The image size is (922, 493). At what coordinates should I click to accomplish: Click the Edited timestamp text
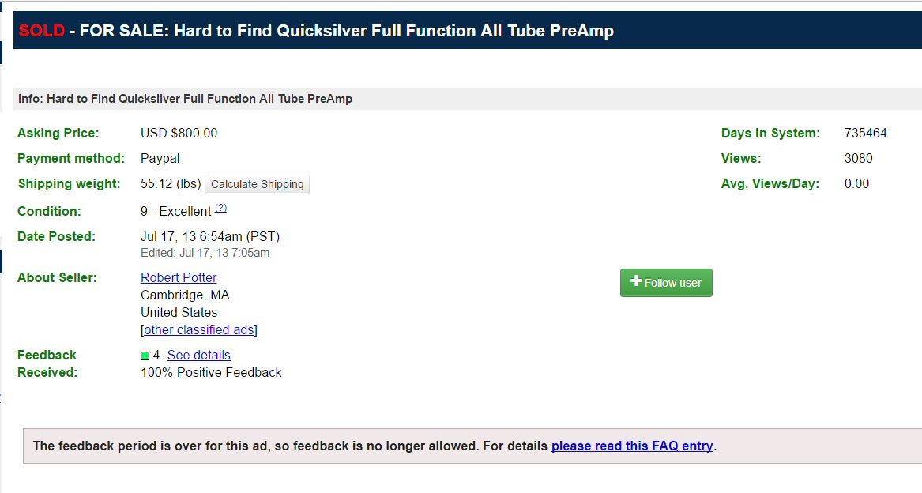point(205,253)
